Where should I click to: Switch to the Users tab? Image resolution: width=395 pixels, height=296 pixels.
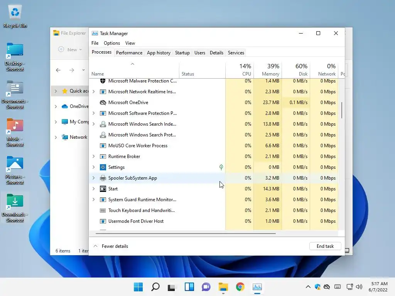click(x=200, y=52)
